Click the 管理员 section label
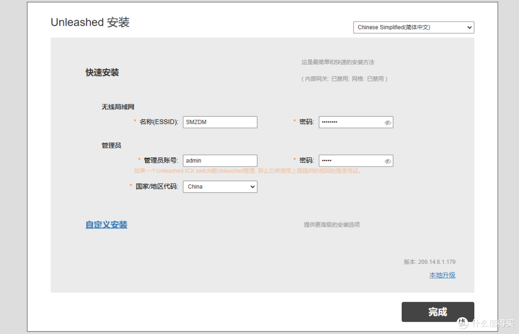This screenshot has width=519, height=334. point(111,145)
